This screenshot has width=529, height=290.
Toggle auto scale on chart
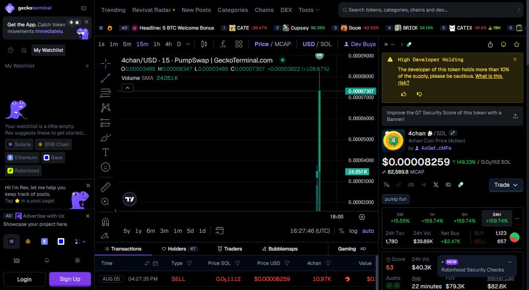368,231
